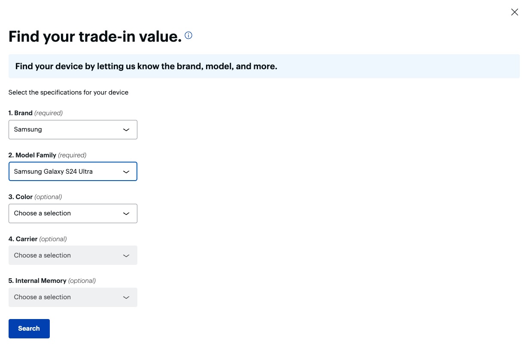This screenshot has height=353, width=528.
Task: Click the info icon beside the heading
Action: 188,35
